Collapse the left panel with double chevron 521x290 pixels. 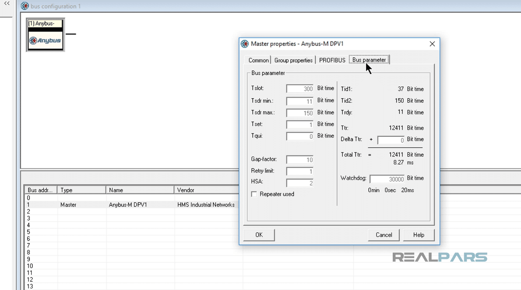point(7,3)
